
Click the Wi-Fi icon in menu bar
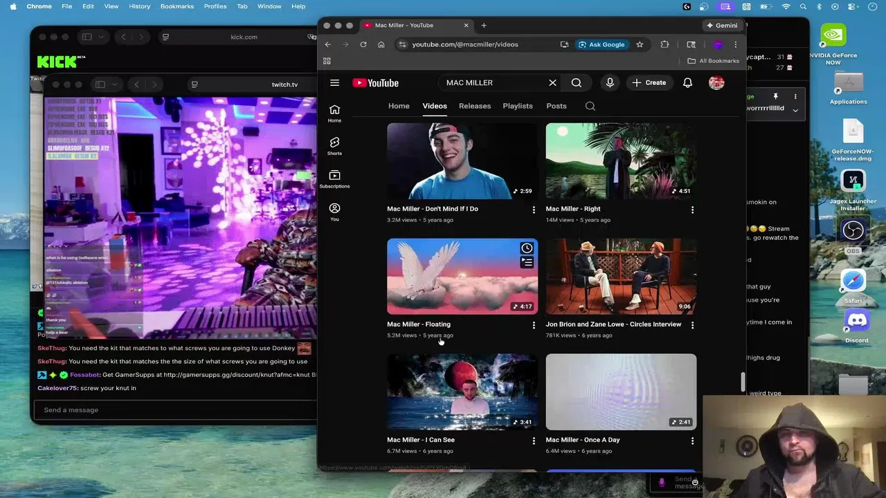[786, 6]
